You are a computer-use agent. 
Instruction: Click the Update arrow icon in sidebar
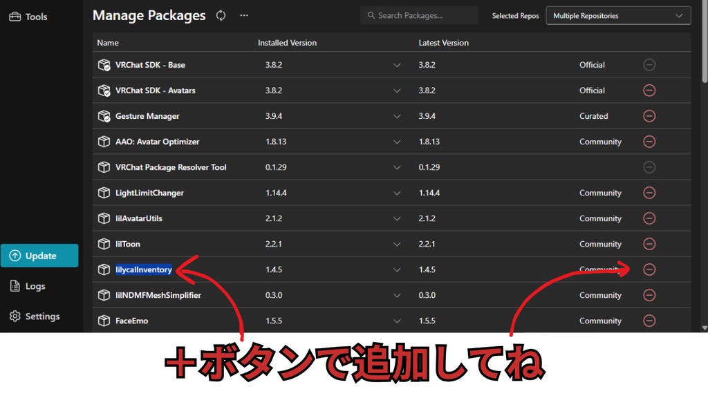(x=15, y=255)
